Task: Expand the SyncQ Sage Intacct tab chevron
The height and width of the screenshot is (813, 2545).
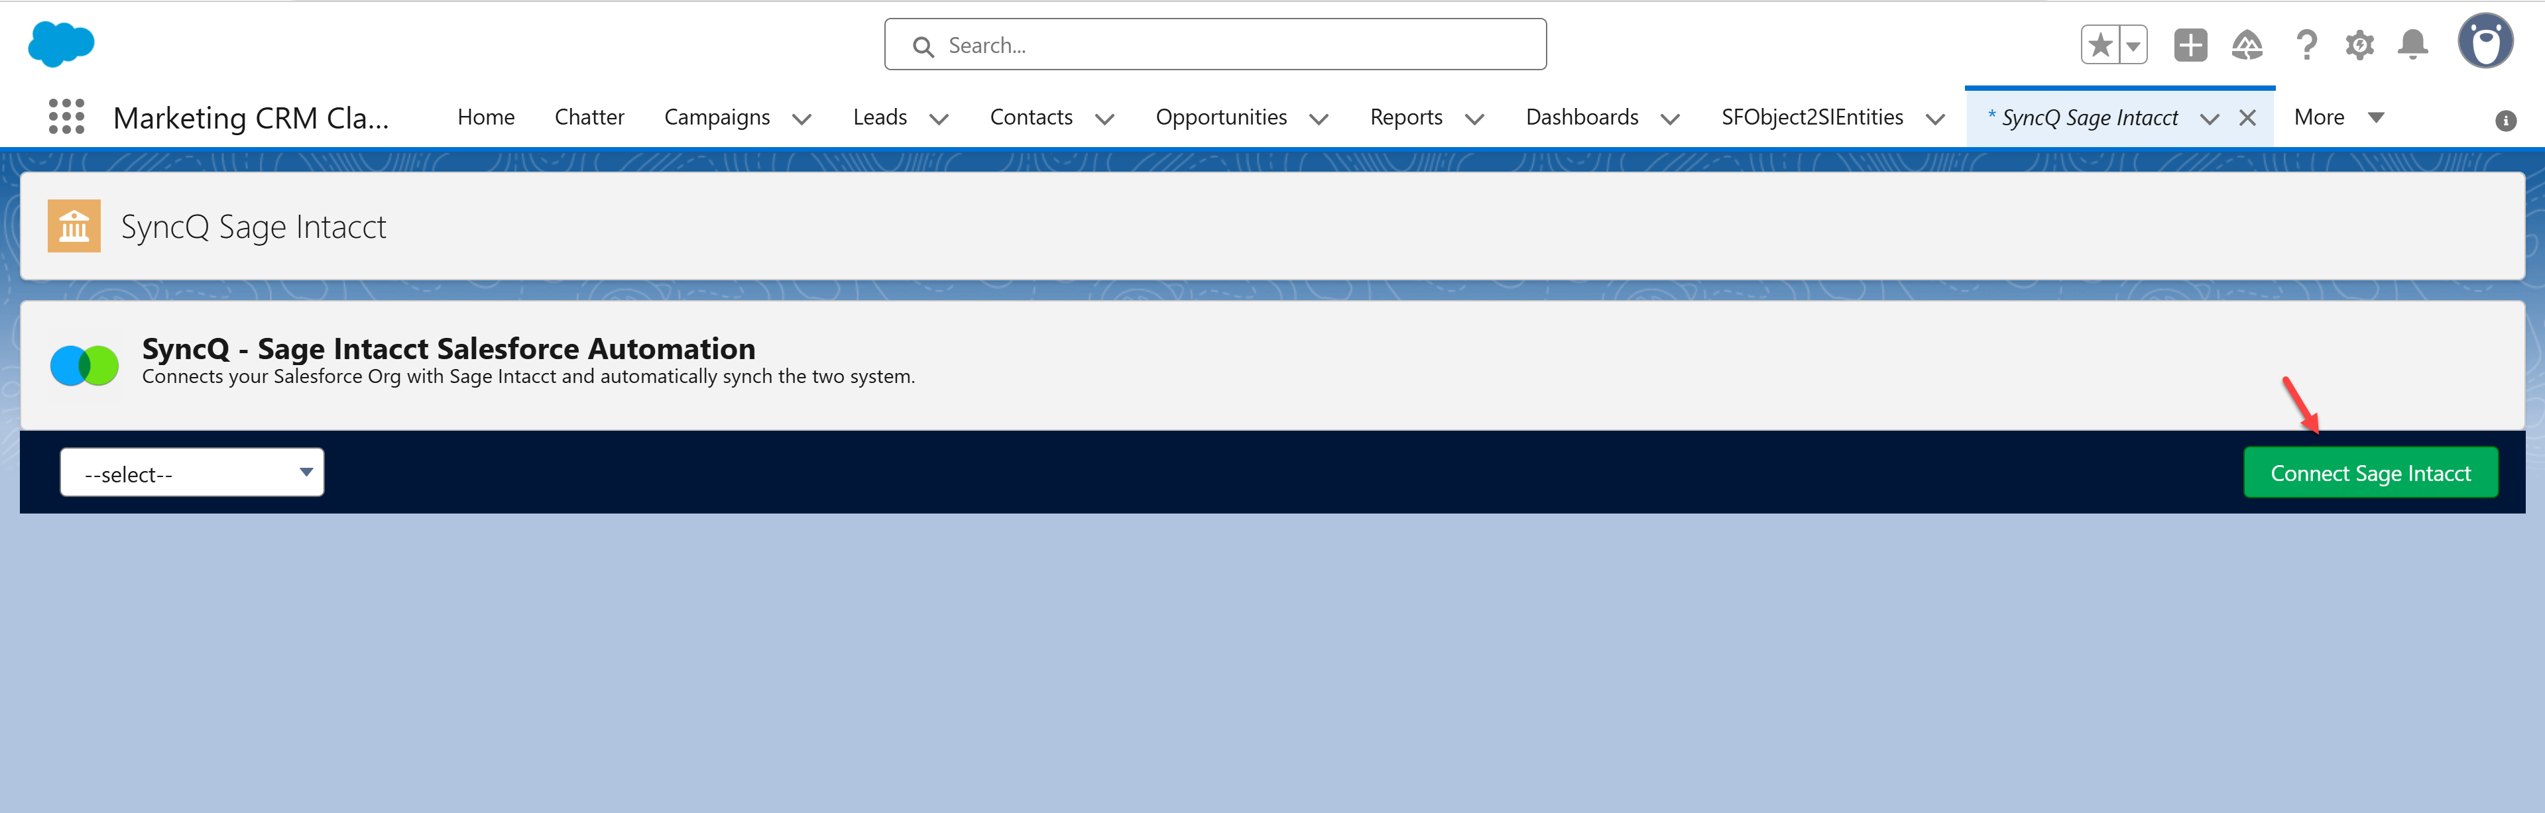Action: click(2210, 119)
